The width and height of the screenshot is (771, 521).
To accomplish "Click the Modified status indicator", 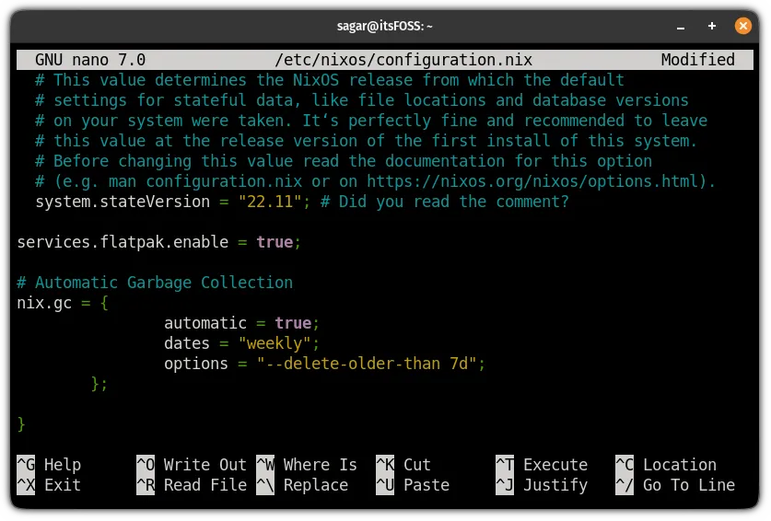I will [697, 60].
